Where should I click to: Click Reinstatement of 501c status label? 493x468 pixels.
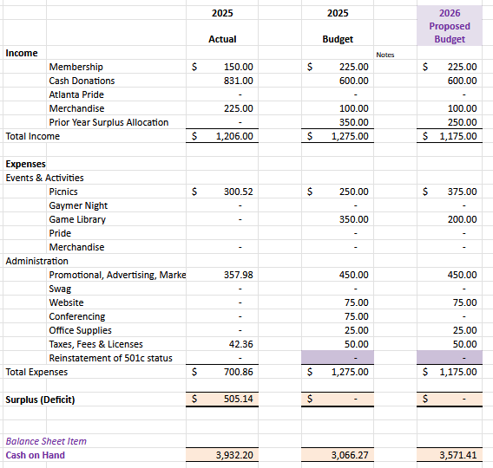click(111, 358)
